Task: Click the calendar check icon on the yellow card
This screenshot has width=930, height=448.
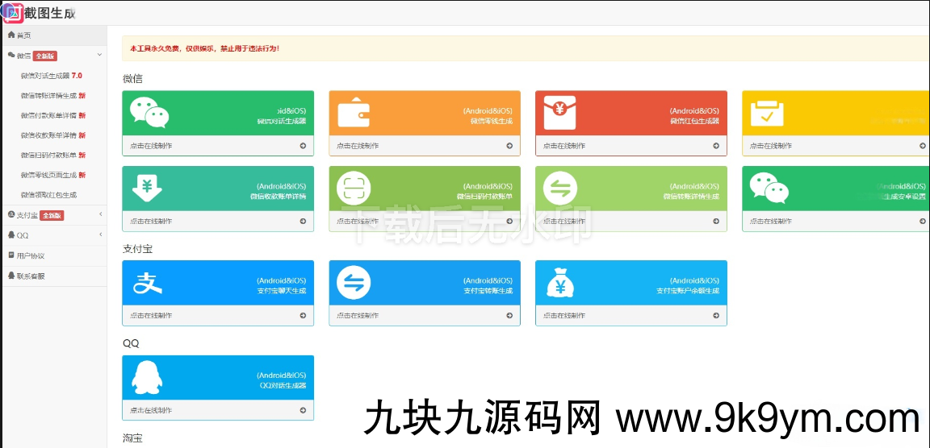Action: coord(767,114)
